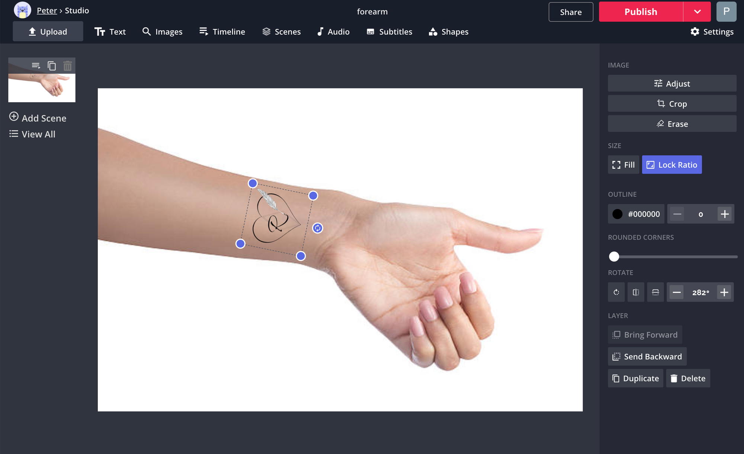Click the Erase tool icon
This screenshot has height=454, width=744.
pos(661,123)
